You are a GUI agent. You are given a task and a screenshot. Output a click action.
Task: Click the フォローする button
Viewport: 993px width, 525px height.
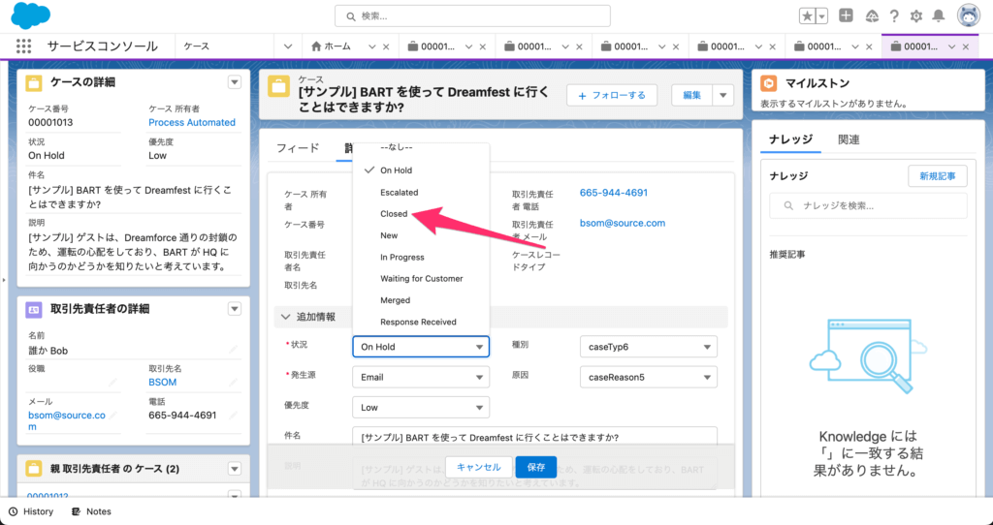point(612,95)
